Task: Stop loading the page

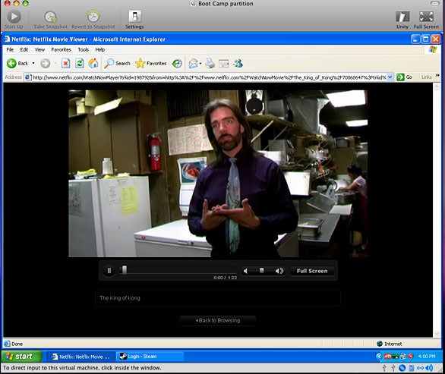Action: (x=65, y=63)
